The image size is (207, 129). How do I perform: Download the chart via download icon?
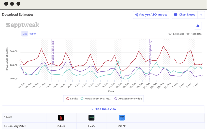coord(198,26)
